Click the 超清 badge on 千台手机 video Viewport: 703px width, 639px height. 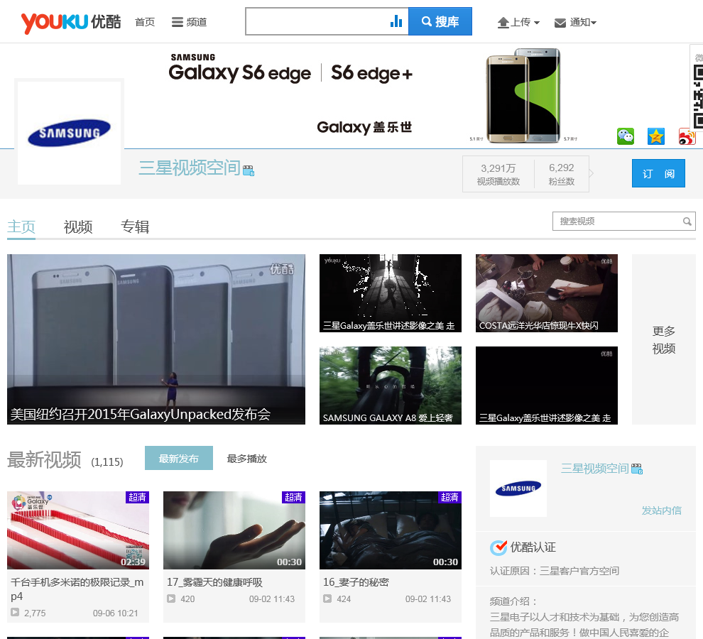(137, 497)
